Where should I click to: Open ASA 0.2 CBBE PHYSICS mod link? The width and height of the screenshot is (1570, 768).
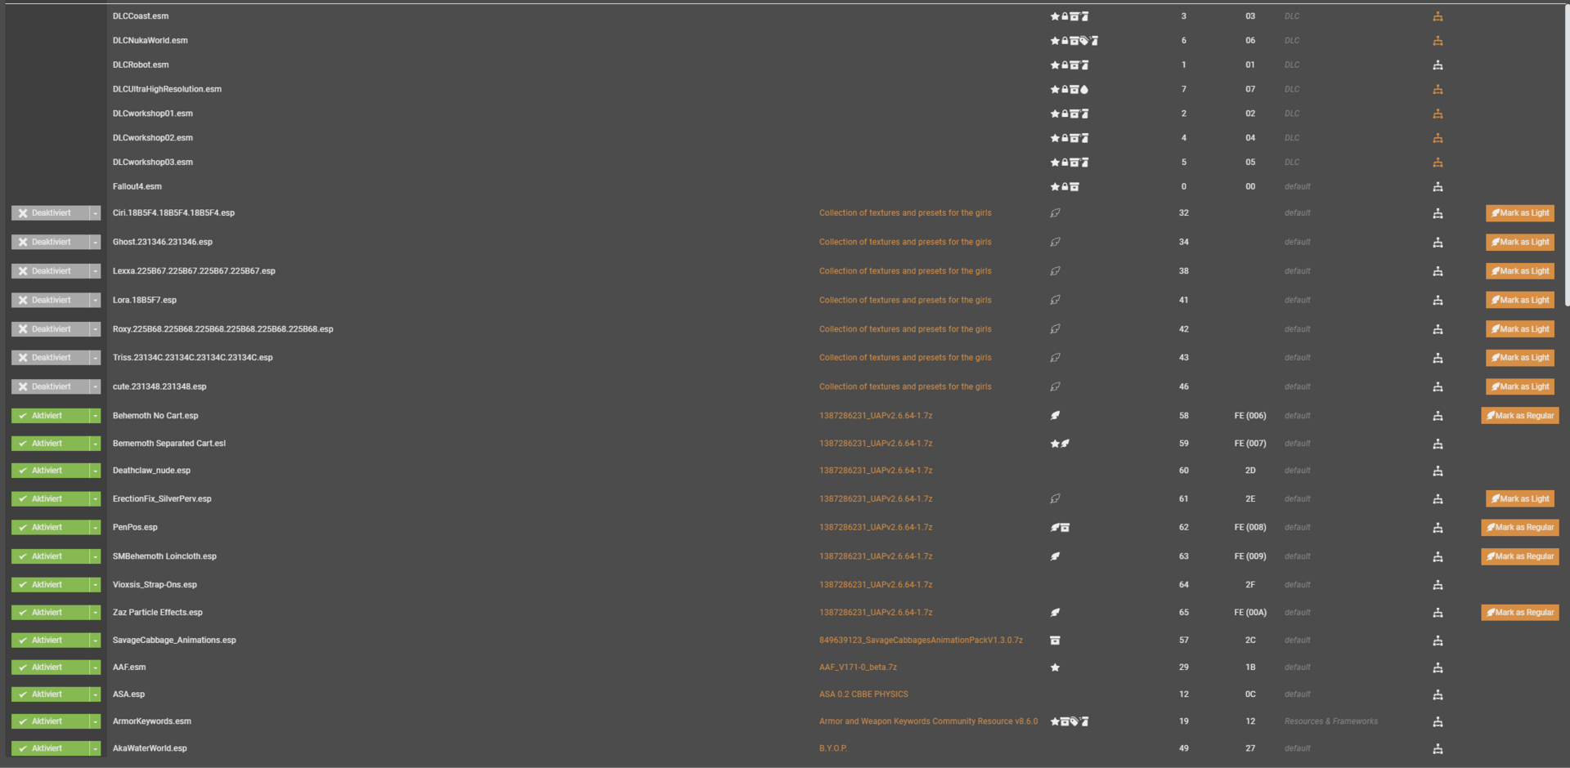click(x=863, y=694)
